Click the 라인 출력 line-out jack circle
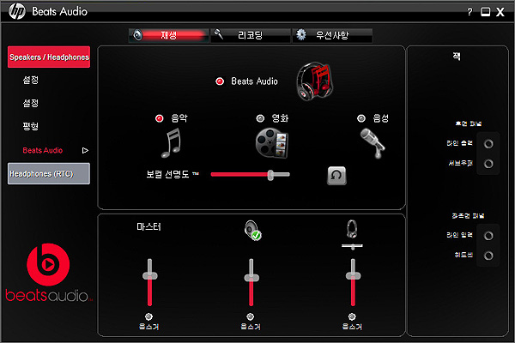515x343 pixels. click(x=488, y=144)
